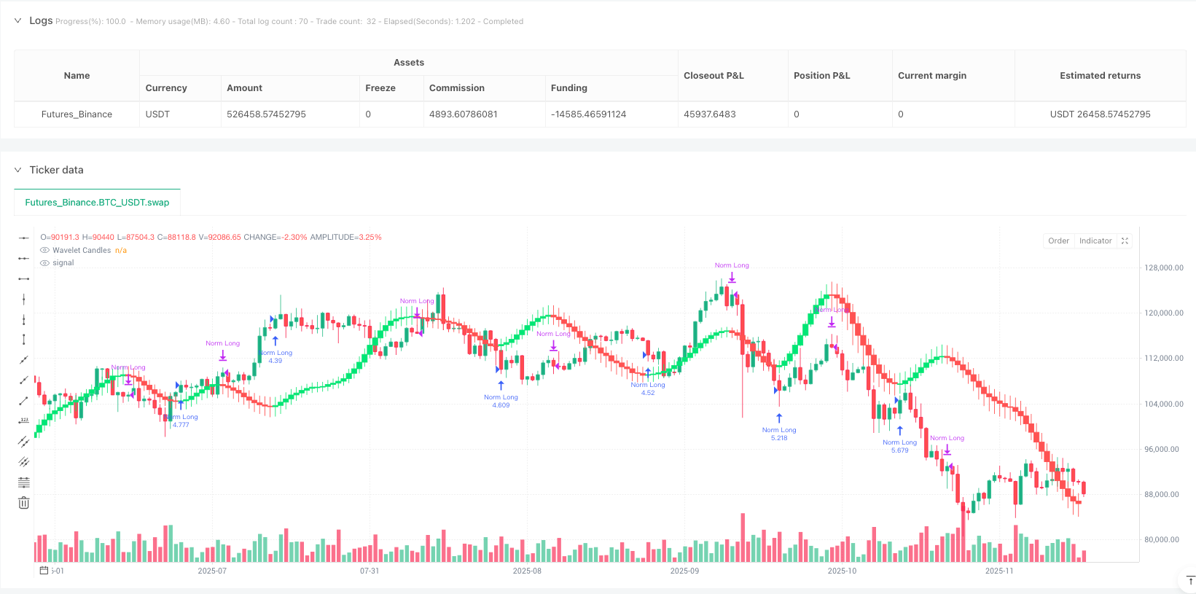
Task: Hide the Wavelet Candles indicator via eye icon
Action: click(44, 250)
